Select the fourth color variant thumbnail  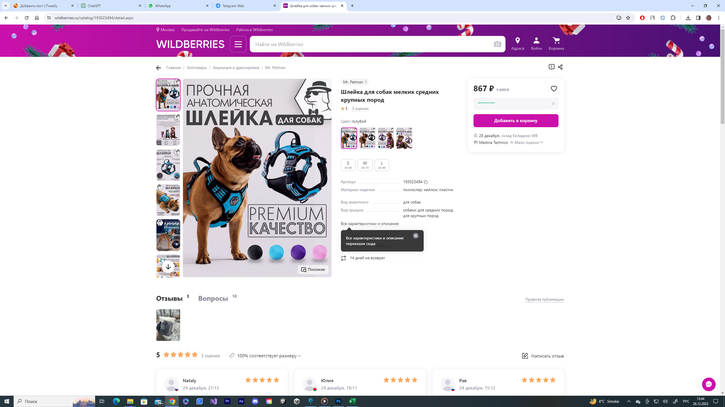point(404,138)
